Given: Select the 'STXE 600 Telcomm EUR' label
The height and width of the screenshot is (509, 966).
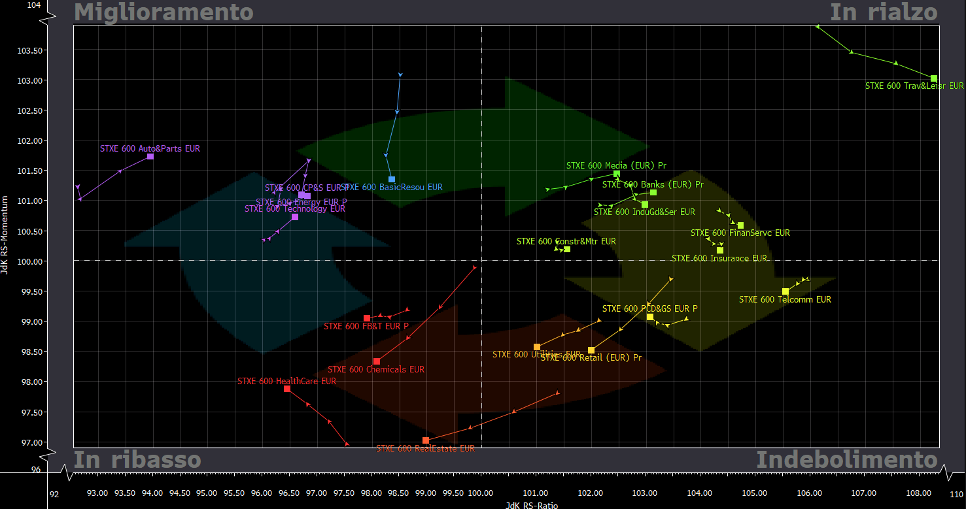Looking at the screenshot, I should (785, 300).
